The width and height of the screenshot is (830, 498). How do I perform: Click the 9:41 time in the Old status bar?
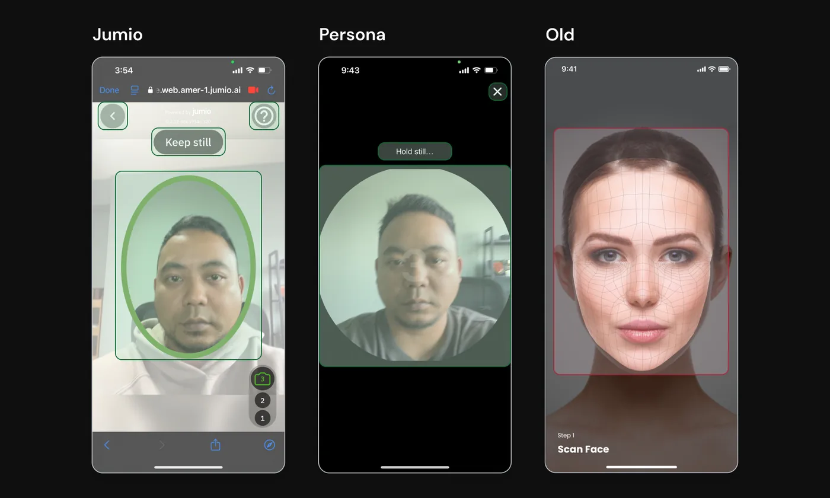[569, 69]
